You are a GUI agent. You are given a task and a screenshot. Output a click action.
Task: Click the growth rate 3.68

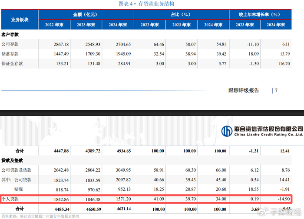(255, 209)
